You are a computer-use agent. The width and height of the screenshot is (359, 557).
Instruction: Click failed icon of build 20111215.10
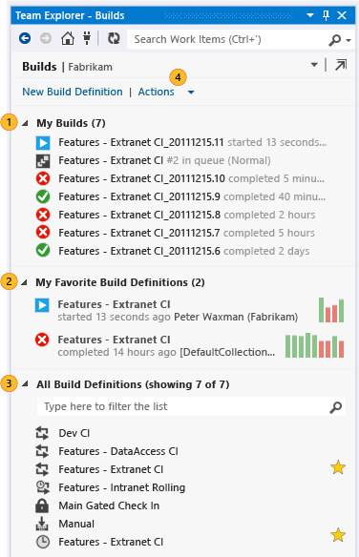tap(43, 178)
